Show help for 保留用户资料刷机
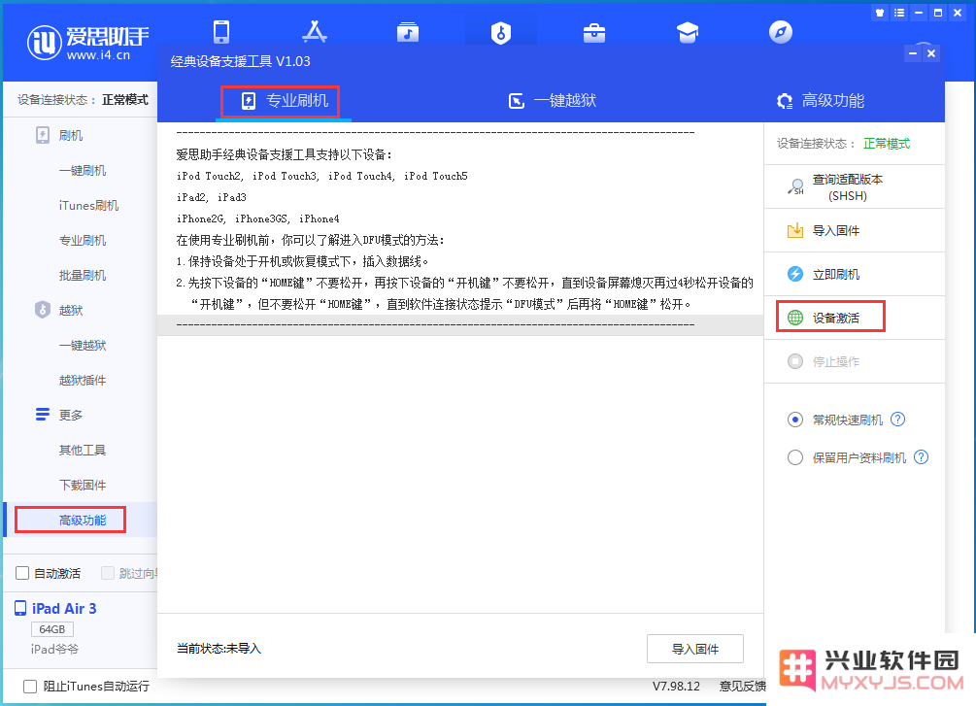Screen dimensions: 976x706 tap(921, 457)
